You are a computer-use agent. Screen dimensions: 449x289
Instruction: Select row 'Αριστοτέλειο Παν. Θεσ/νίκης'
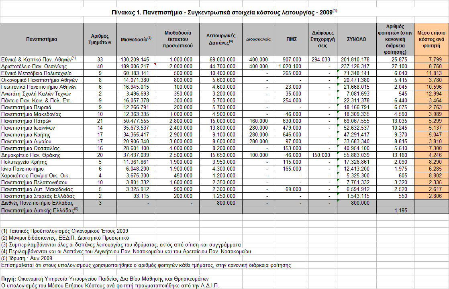click(x=224, y=66)
